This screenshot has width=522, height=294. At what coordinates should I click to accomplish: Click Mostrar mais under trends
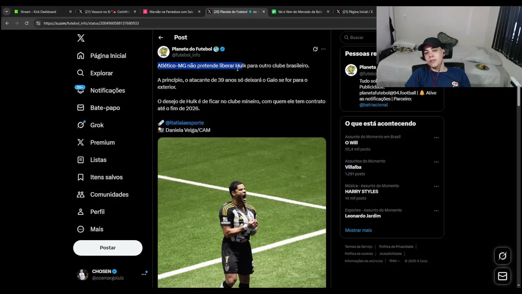pos(358,230)
